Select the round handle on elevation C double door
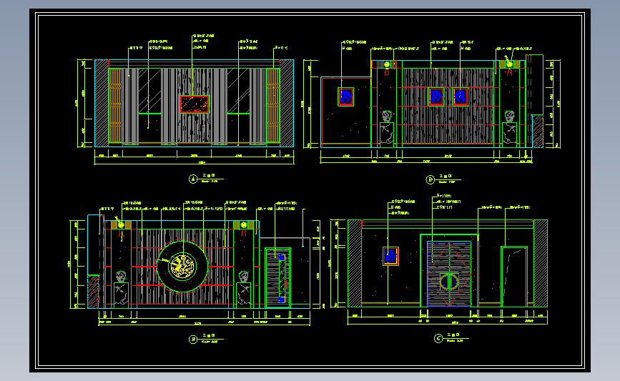Image resolution: width=620 pixels, height=381 pixels. pos(449,282)
